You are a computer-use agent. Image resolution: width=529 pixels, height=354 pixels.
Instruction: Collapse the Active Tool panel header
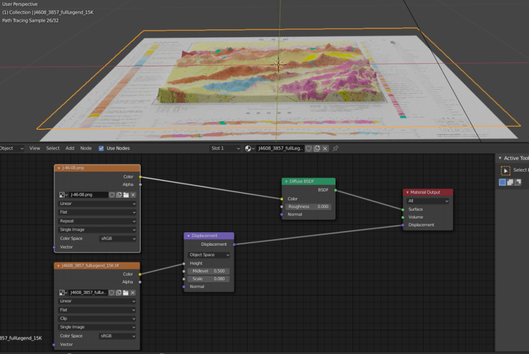click(500, 158)
